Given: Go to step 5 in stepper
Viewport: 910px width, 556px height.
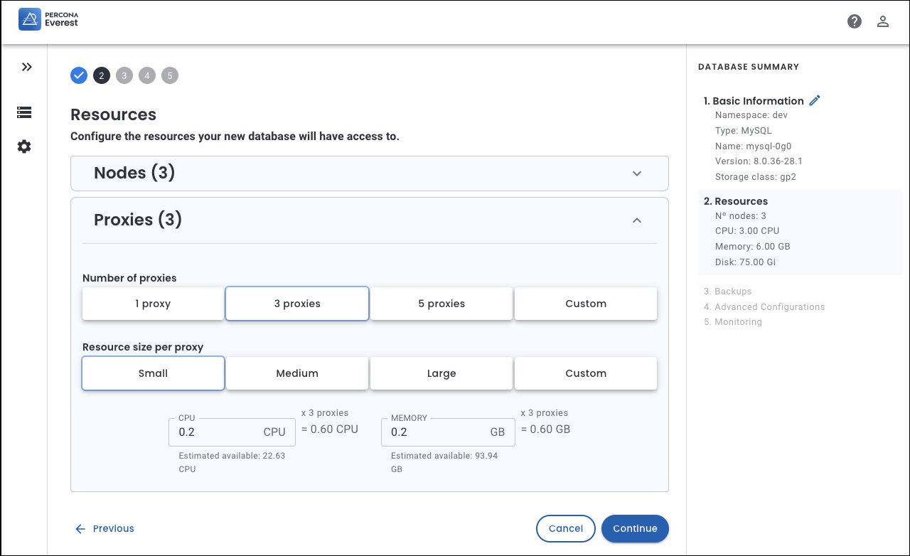Looking at the screenshot, I should click(170, 75).
